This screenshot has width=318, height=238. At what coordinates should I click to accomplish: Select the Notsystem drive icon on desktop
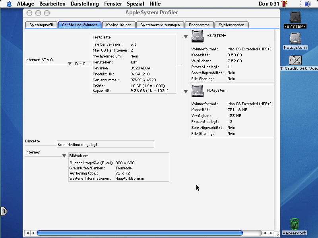tap(295, 38)
